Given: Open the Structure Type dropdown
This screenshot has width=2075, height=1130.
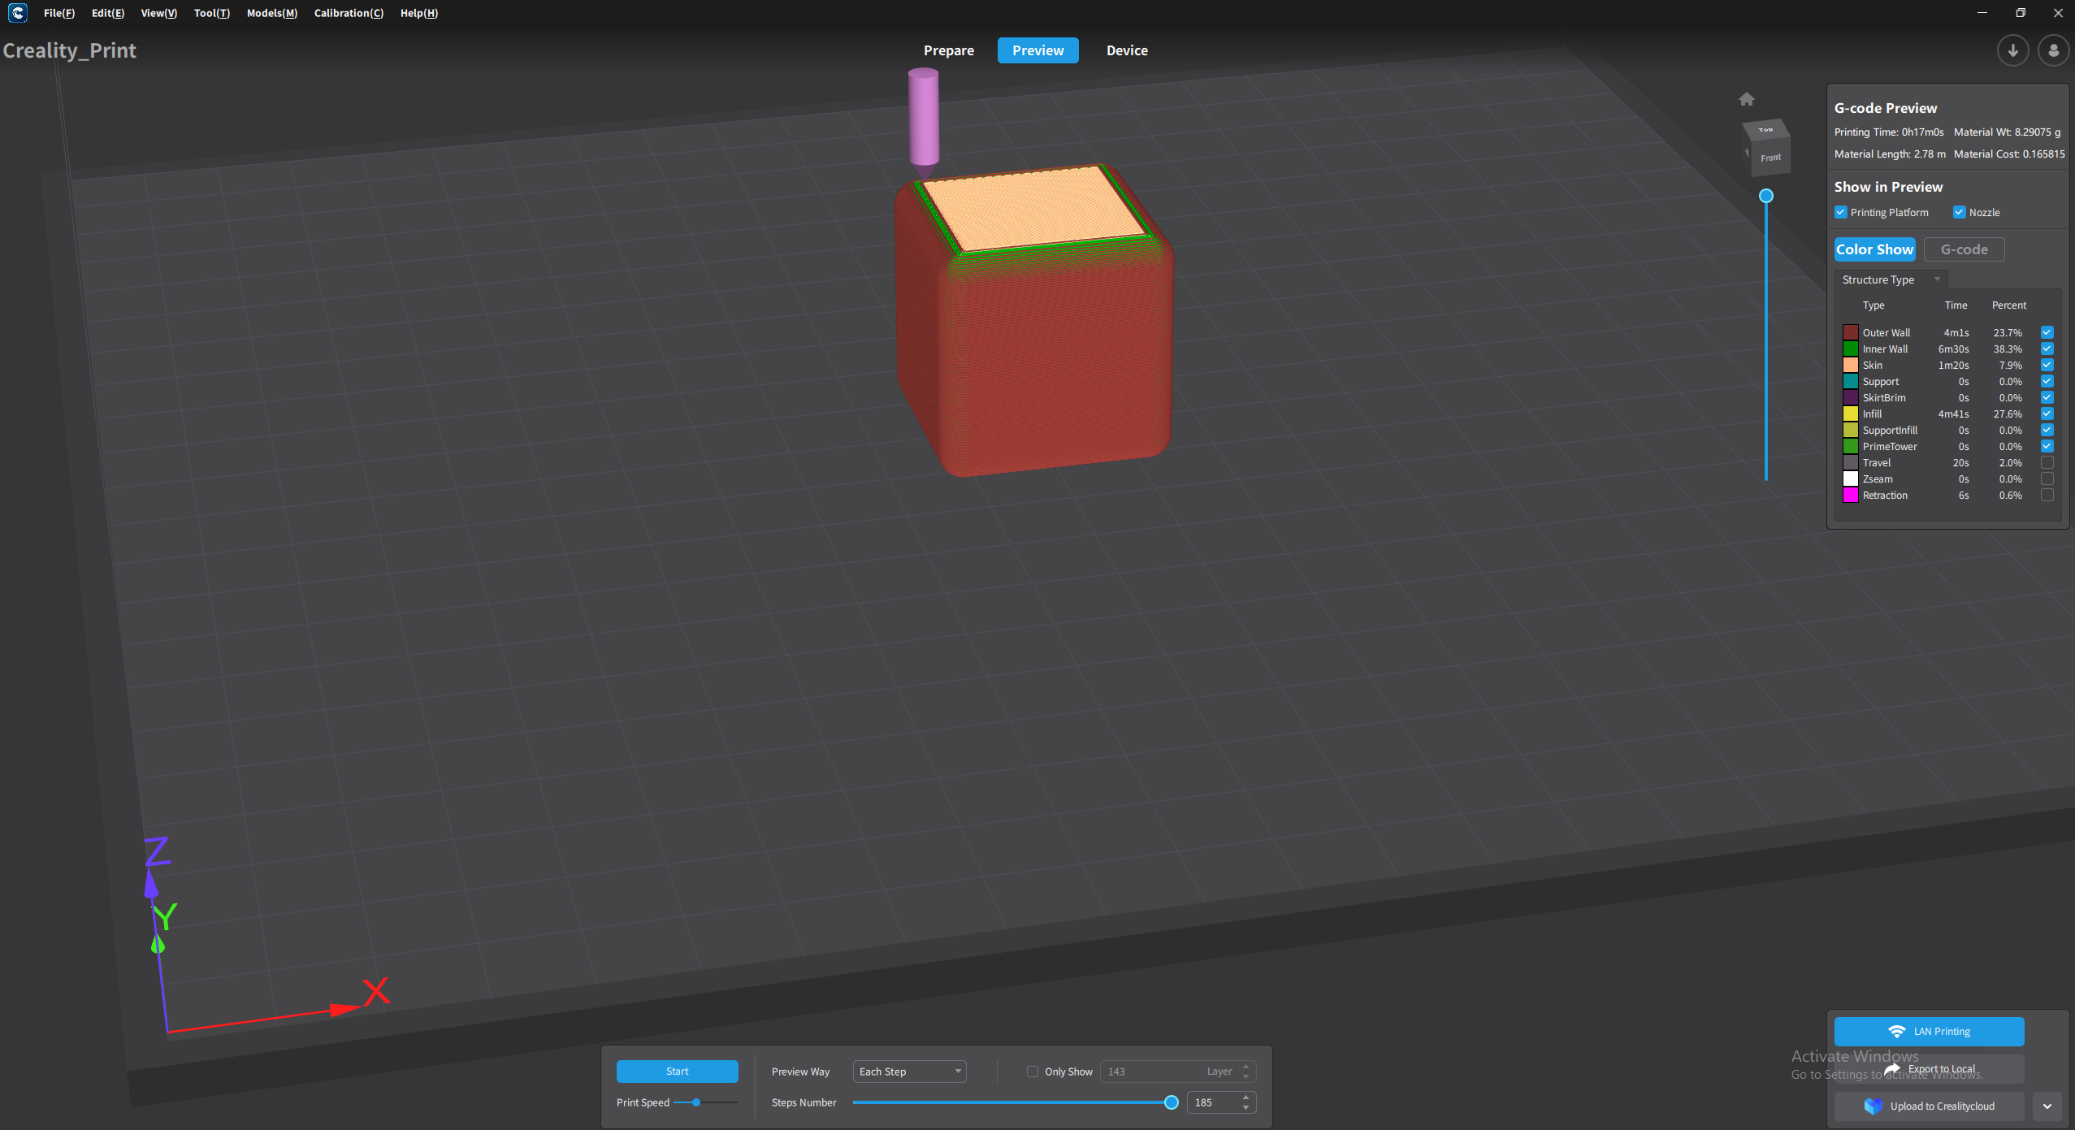Looking at the screenshot, I should coord(1890,279).
